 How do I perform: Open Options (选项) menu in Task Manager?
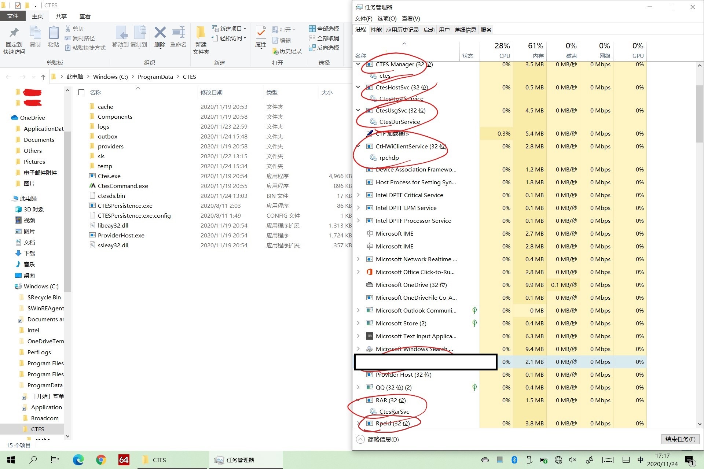pos(387,18)
